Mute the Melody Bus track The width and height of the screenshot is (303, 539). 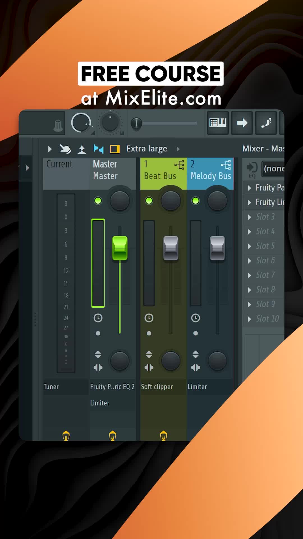196,201
